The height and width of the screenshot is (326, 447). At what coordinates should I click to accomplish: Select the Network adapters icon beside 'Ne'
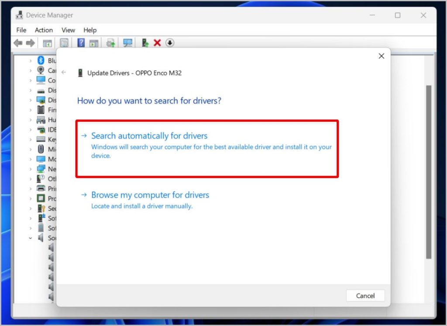[41, 169]
